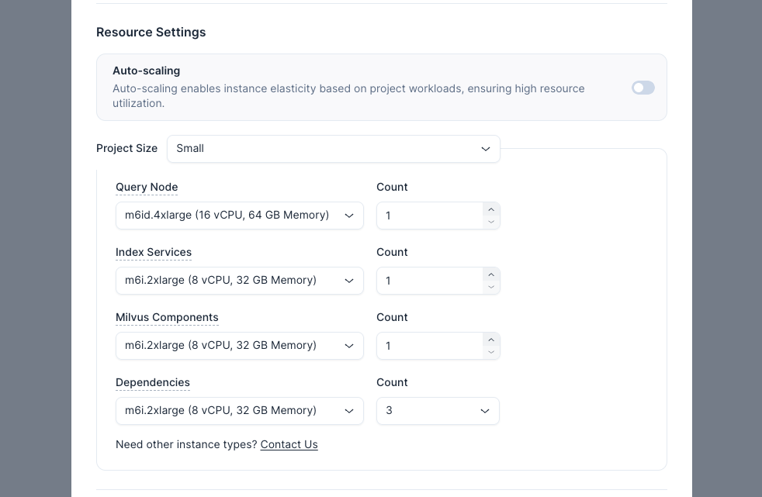Open the Milvus Components instance type dropdown

pyautogui.click(x=239, y=346)
